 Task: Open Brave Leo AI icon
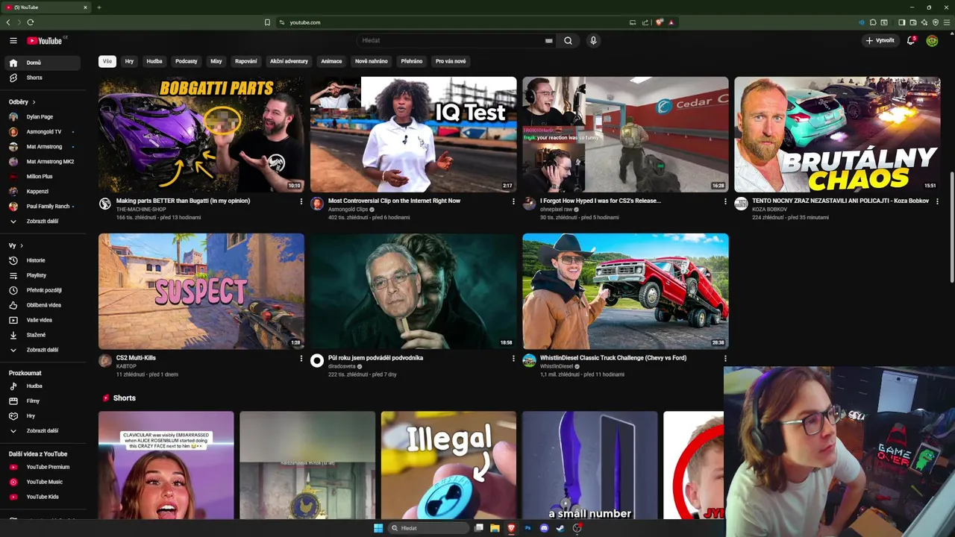click(x=924, y=22)
